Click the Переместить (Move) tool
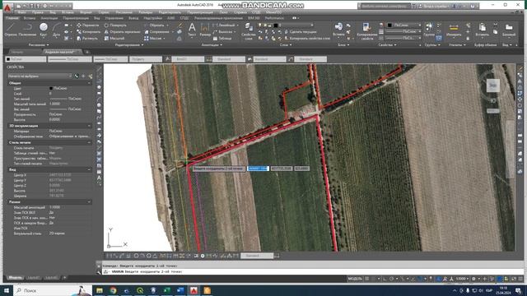The image size is (527, 296). click(x=87, y=25)
